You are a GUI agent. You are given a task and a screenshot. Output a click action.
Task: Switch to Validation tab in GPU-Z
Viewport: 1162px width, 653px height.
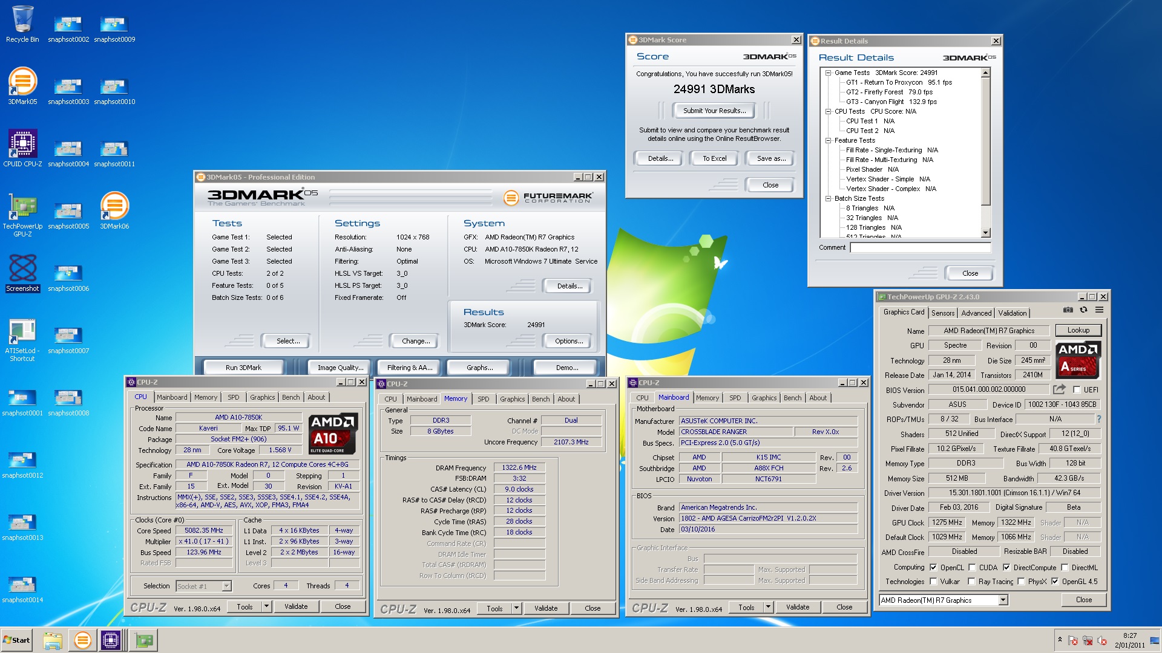coord(1012,313)
